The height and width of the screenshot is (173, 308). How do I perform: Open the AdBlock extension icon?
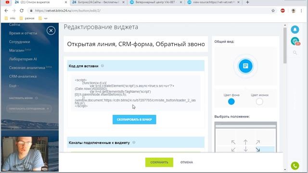click(x=282, y=11)
